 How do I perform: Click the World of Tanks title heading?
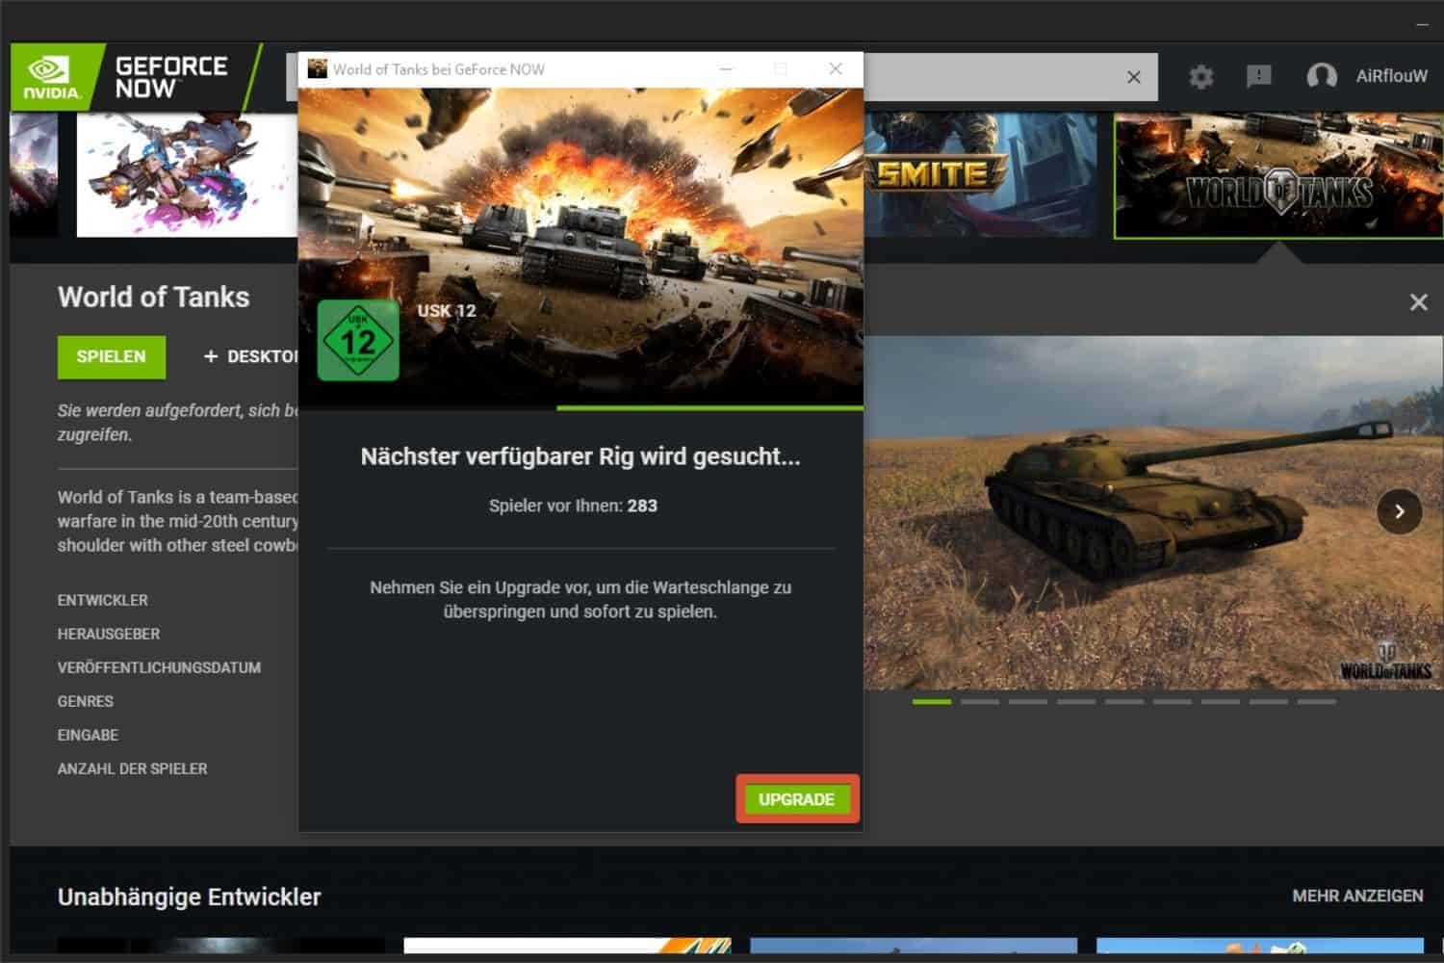coord(154,297)
